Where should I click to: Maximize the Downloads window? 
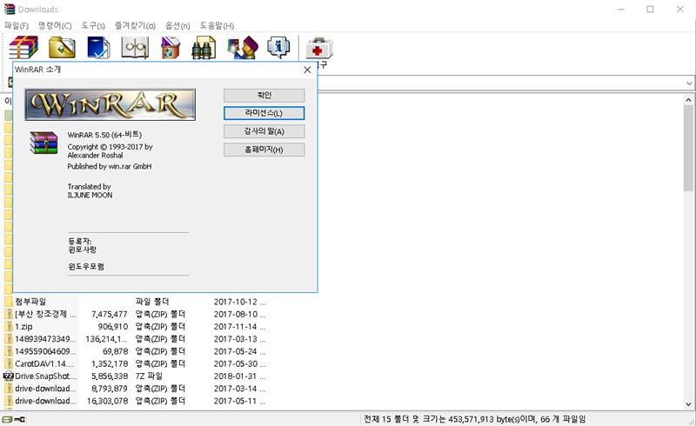tap(650, 10)
